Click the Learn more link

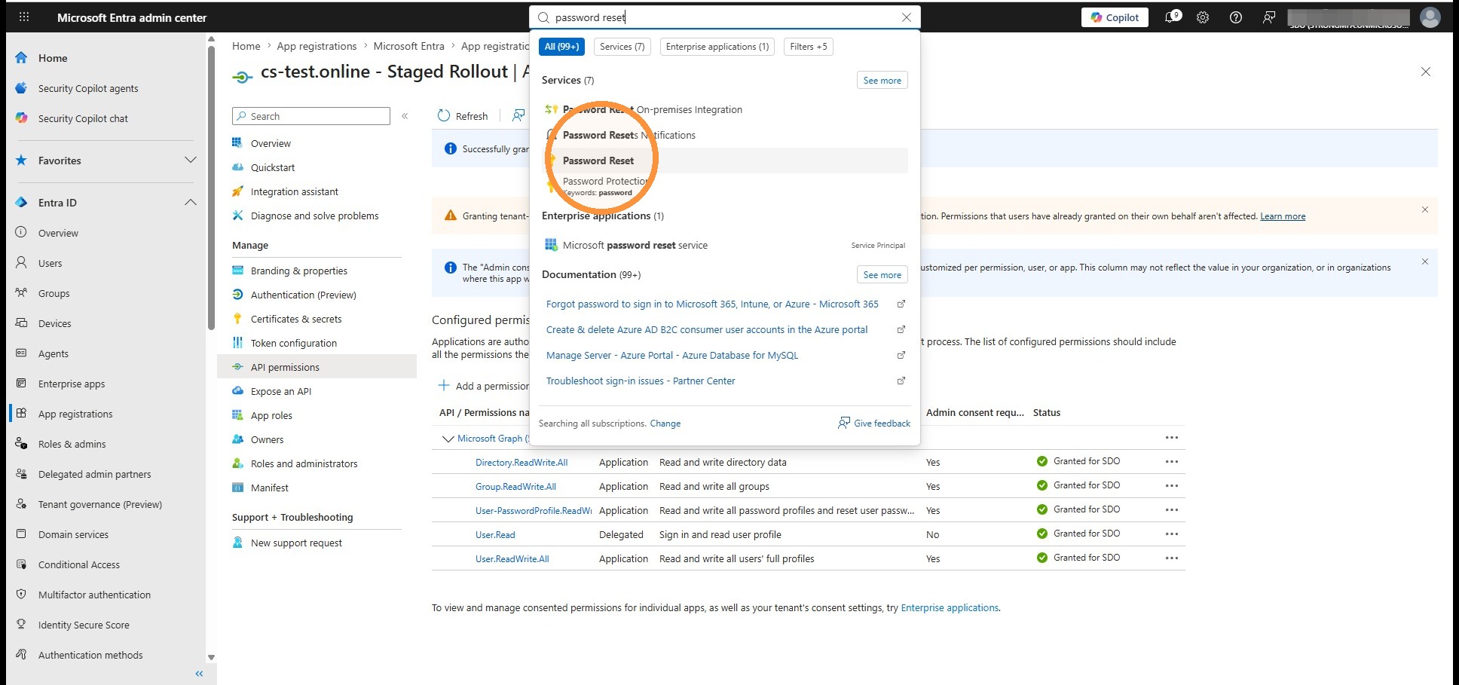[x=1283, y=216]
